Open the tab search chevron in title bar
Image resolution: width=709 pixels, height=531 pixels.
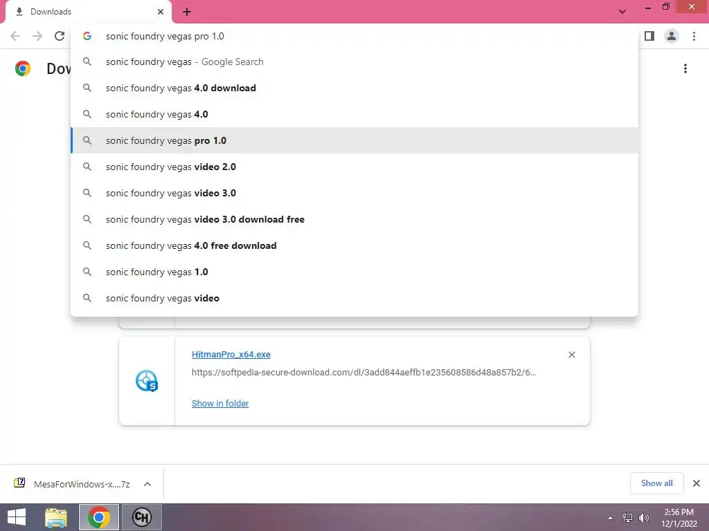pos(622,12)
